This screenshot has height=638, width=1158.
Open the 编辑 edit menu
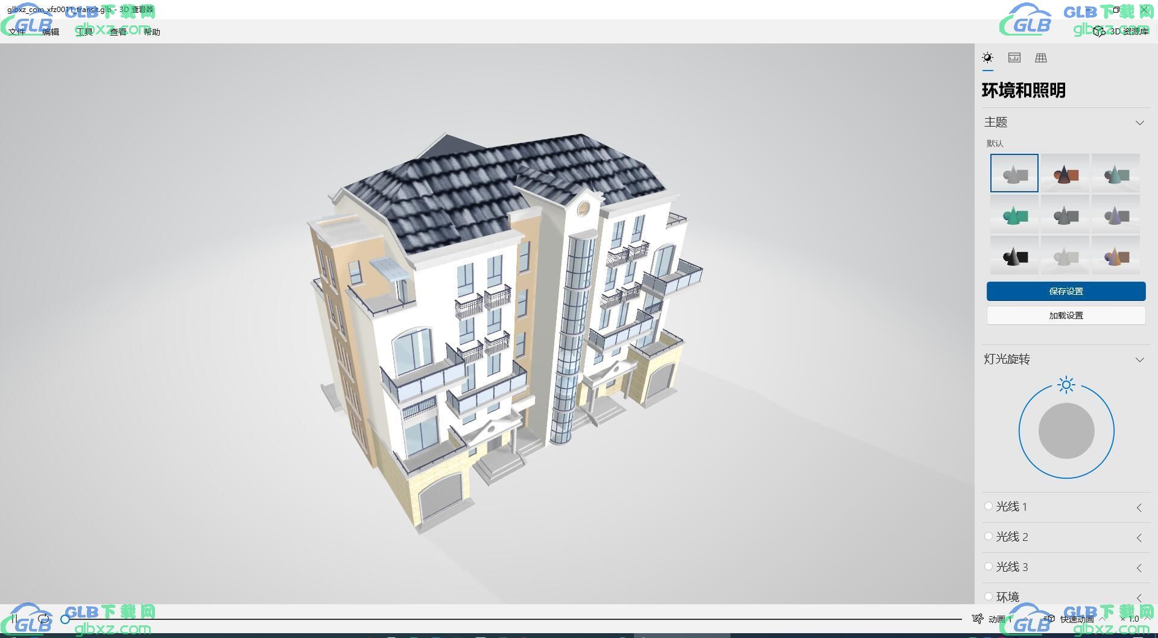51,31
